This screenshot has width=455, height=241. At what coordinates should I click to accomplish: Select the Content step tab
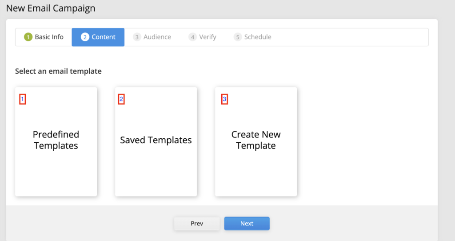98,37
